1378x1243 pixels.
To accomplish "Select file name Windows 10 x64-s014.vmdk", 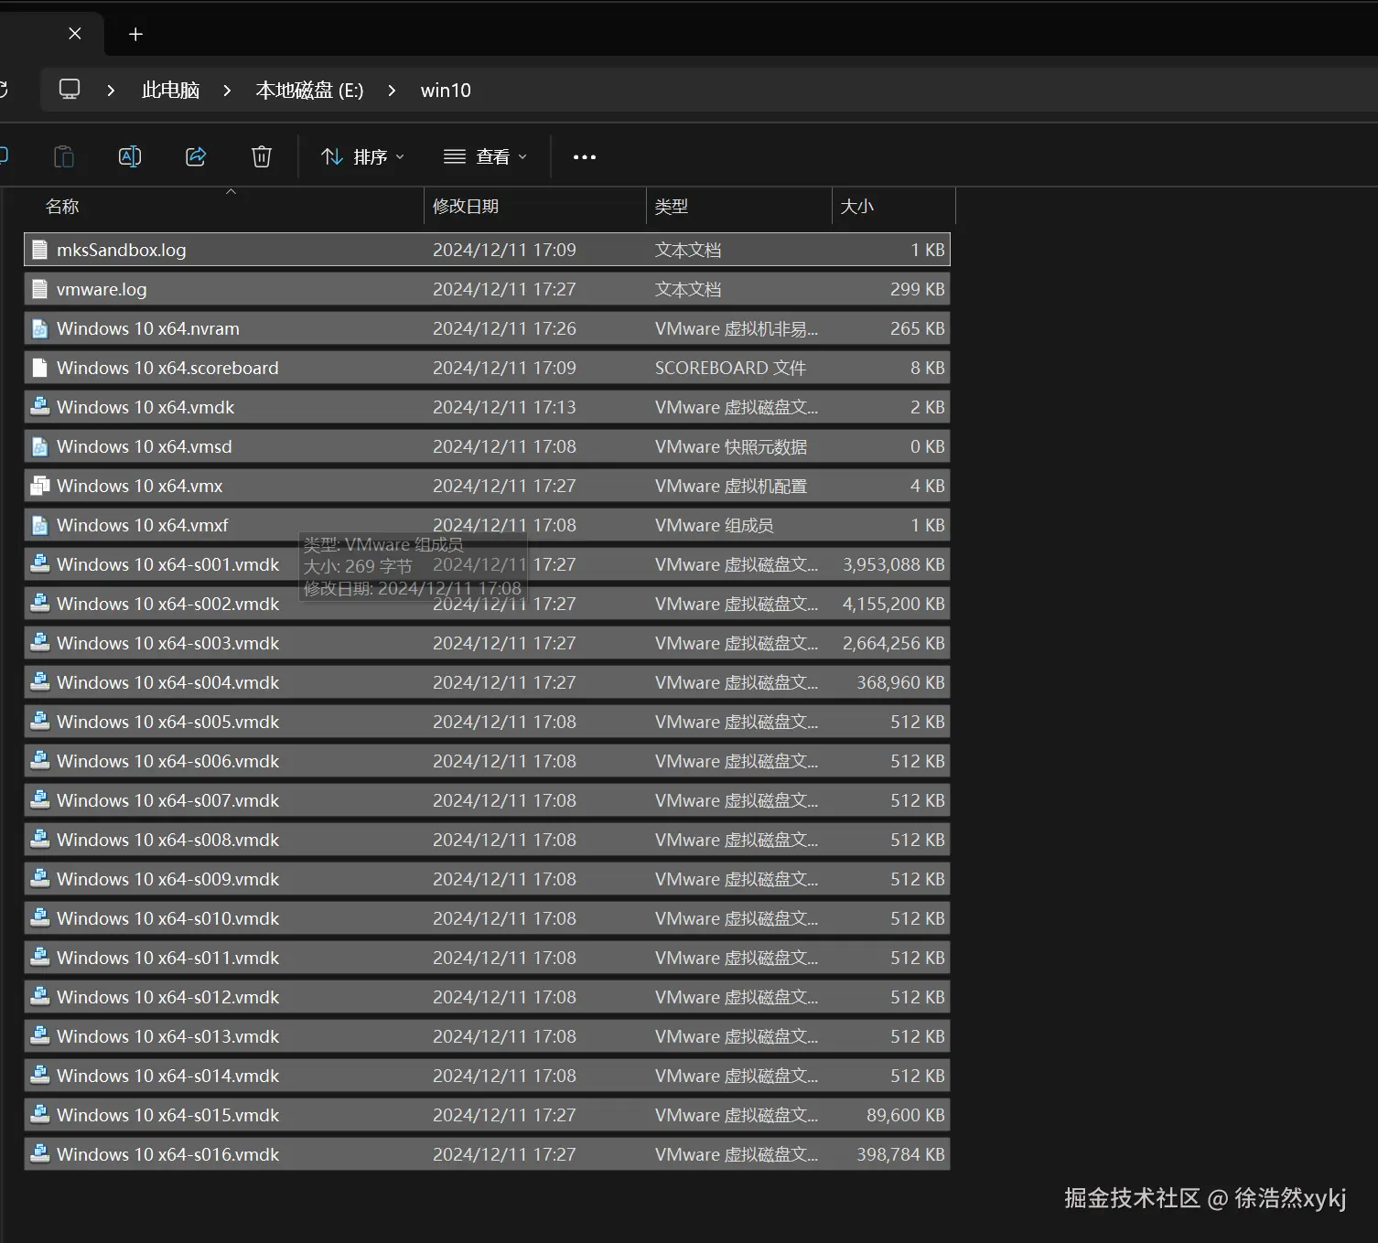I will (167, 1076).
